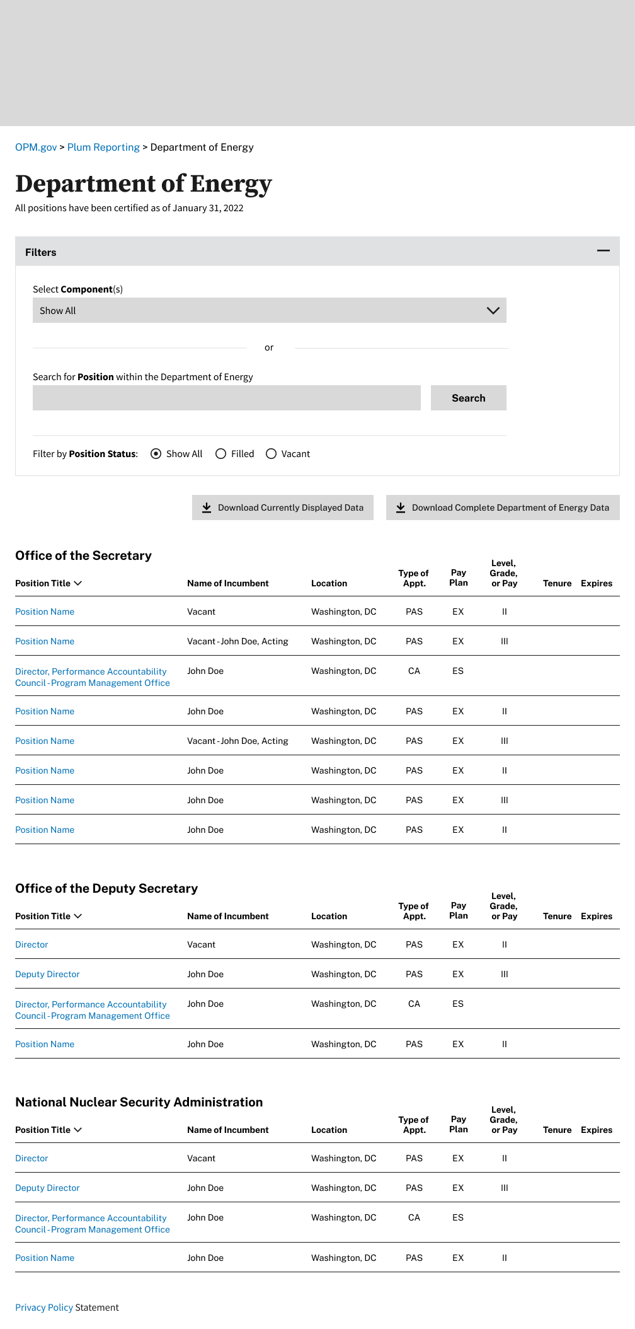Focus the Position search text field
The height and width of the screenshot is (1329, 635).
[227, 398]
